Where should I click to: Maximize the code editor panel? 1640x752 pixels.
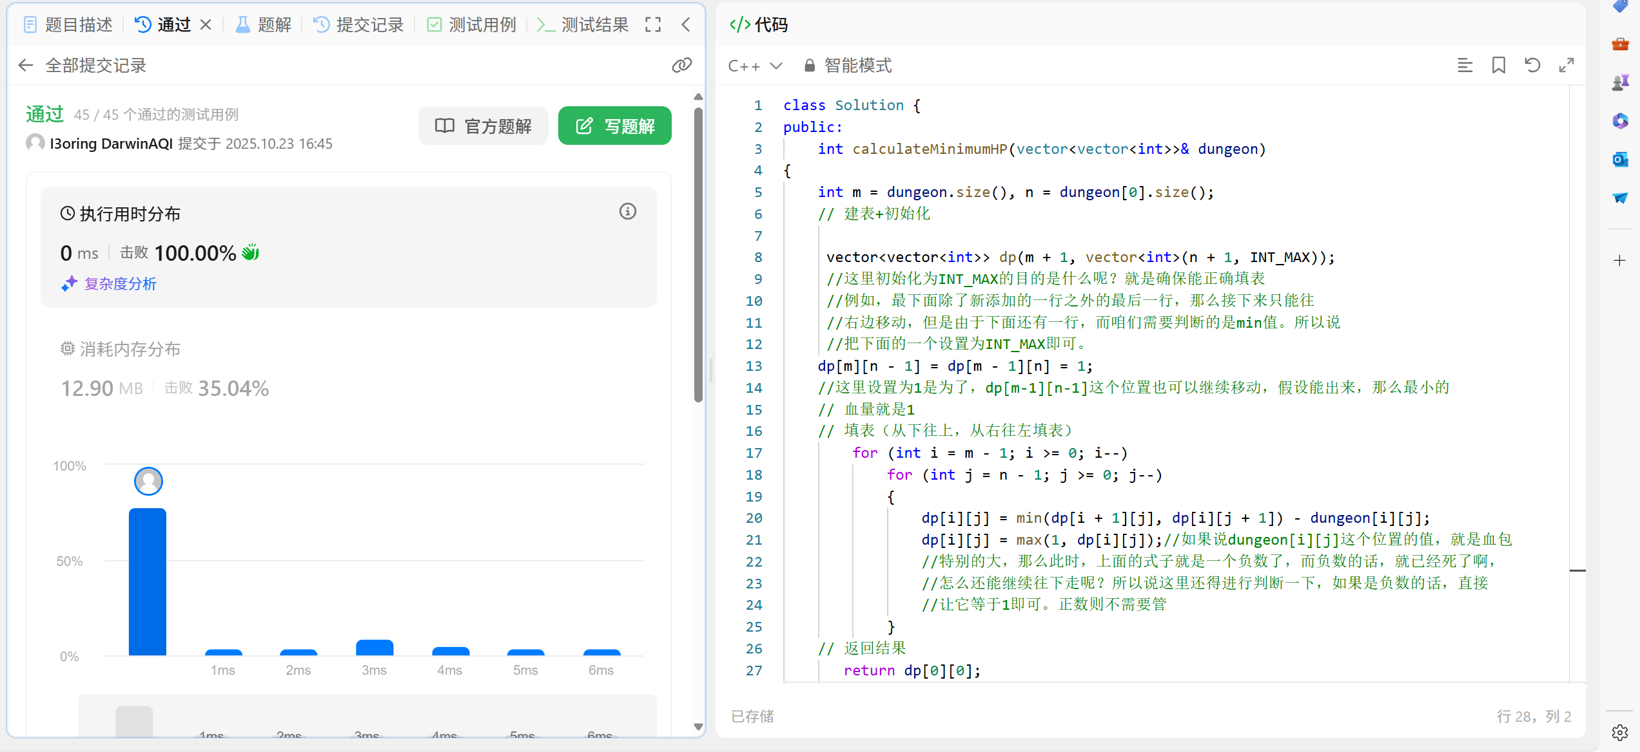tap(1566, 65)
